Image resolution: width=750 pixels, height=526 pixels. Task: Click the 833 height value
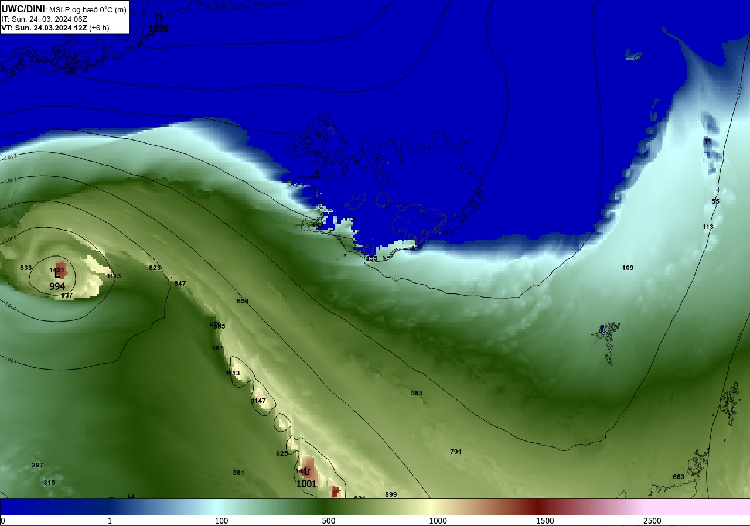click(26, 268)
